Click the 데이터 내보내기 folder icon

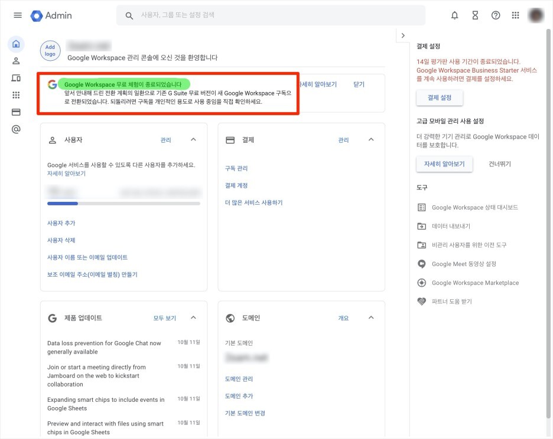click(421, 226)
